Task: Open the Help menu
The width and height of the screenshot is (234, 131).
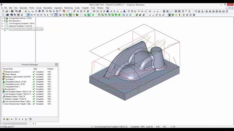Action: (x=107, y=8)
